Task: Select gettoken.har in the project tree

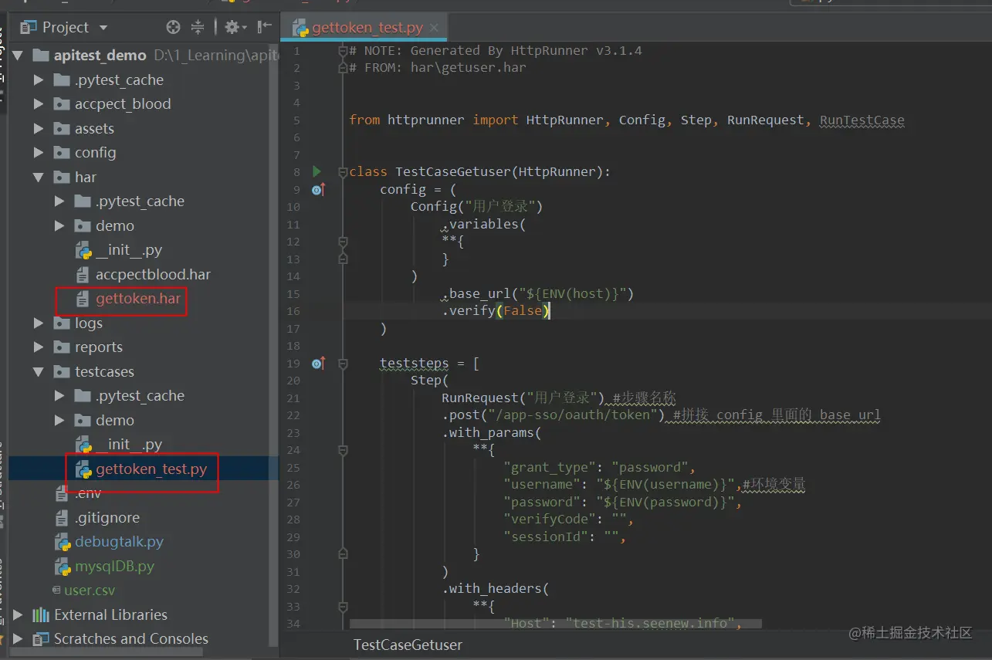Action: (x=138, y=299)
